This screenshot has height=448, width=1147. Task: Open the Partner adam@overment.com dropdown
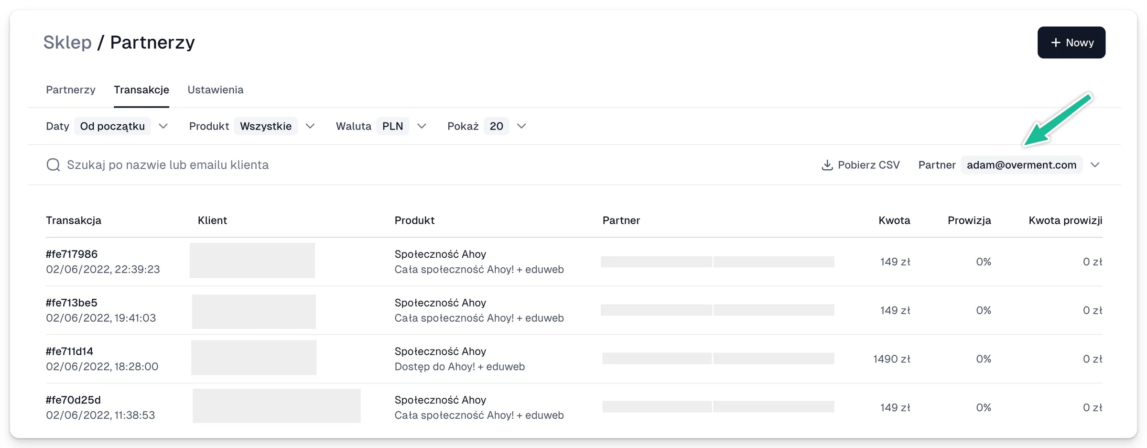click(x=1021, y=165)
